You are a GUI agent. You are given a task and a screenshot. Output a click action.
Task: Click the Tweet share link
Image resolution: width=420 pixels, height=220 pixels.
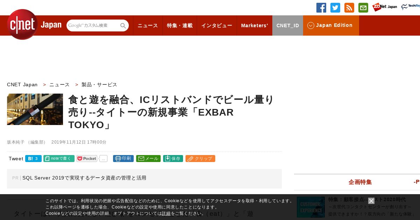coord(16,159)
